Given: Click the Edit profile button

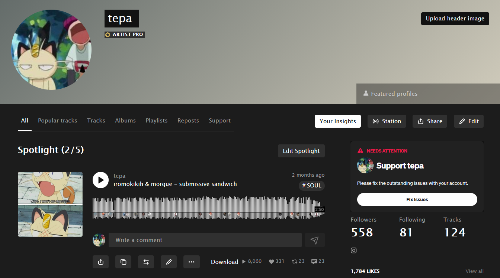Looking at the screenshot, I should pyautogui.click(x=469, y=121).
